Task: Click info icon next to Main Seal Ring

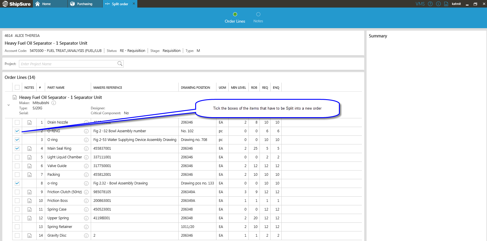Action: [86, 149]
